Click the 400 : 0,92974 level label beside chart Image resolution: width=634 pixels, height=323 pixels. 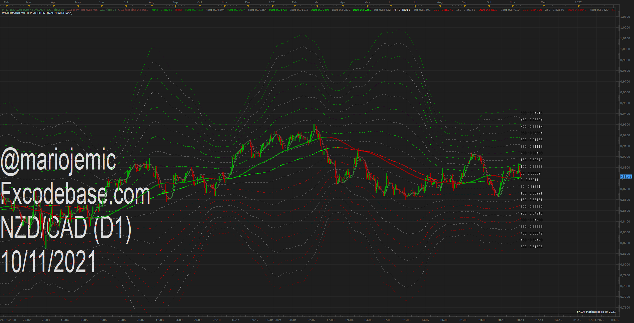[532, 127]
